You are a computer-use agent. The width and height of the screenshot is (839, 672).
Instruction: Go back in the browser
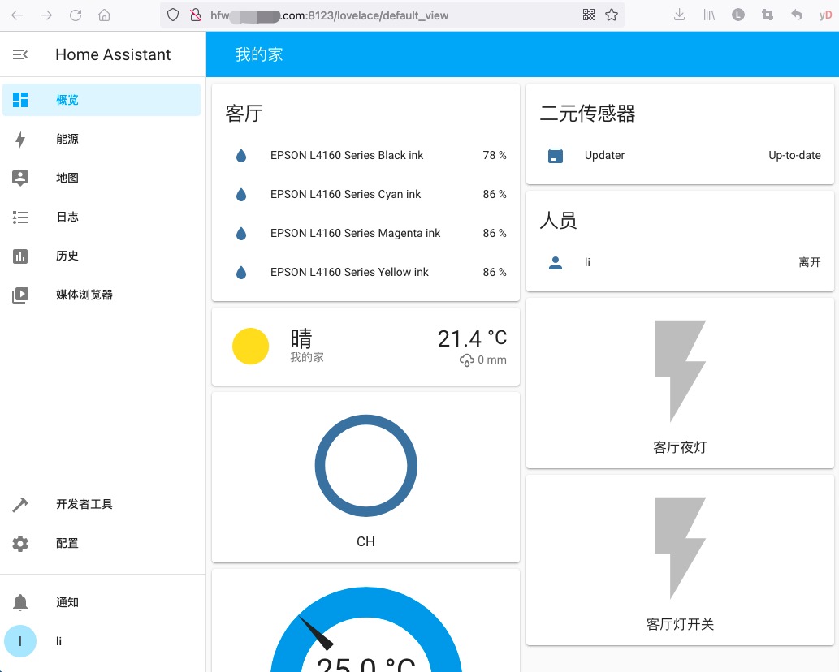(x=17, y=15)
